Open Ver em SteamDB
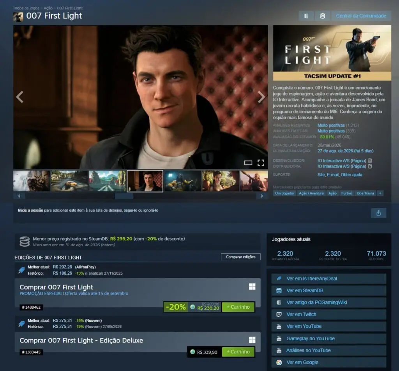 click(x=329, y=291)
